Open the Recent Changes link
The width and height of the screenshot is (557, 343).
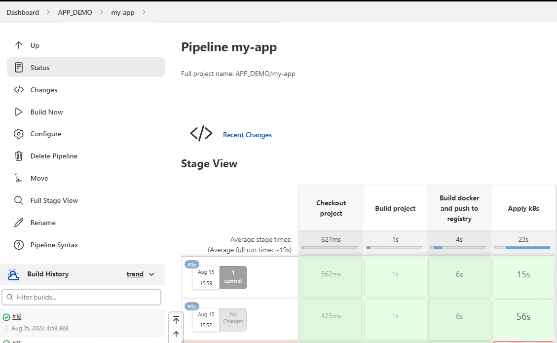[x=247, y=135]
